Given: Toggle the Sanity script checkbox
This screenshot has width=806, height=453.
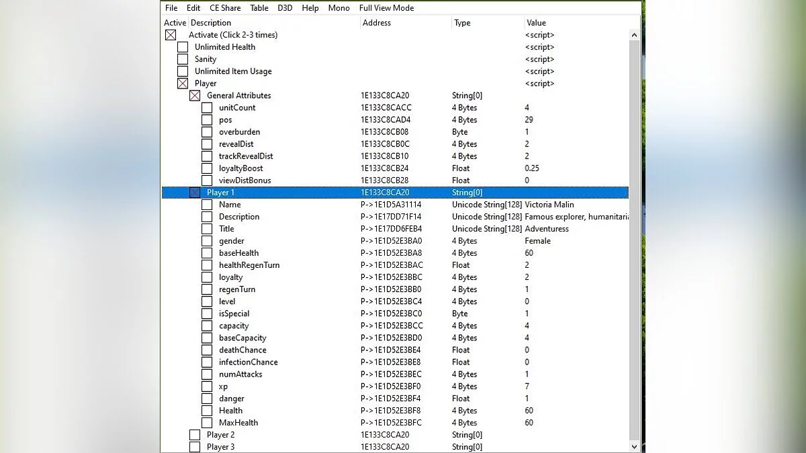Looking at the screenshot, I should tap(183, 59).
